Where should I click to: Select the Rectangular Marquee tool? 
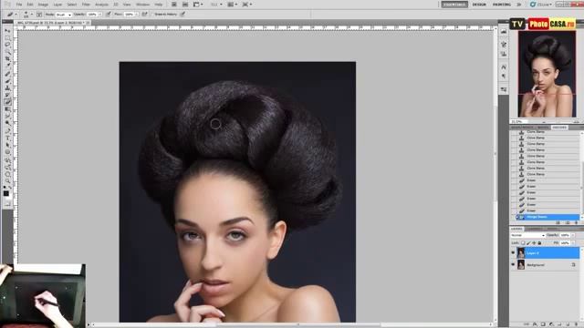tap(7, 37)
